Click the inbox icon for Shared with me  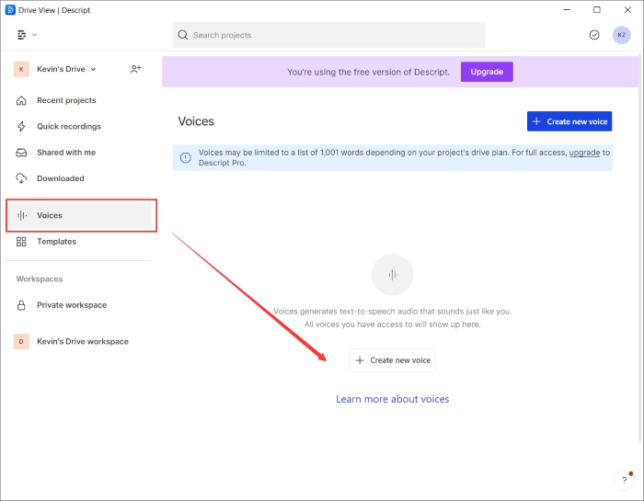tap(21, 153)
